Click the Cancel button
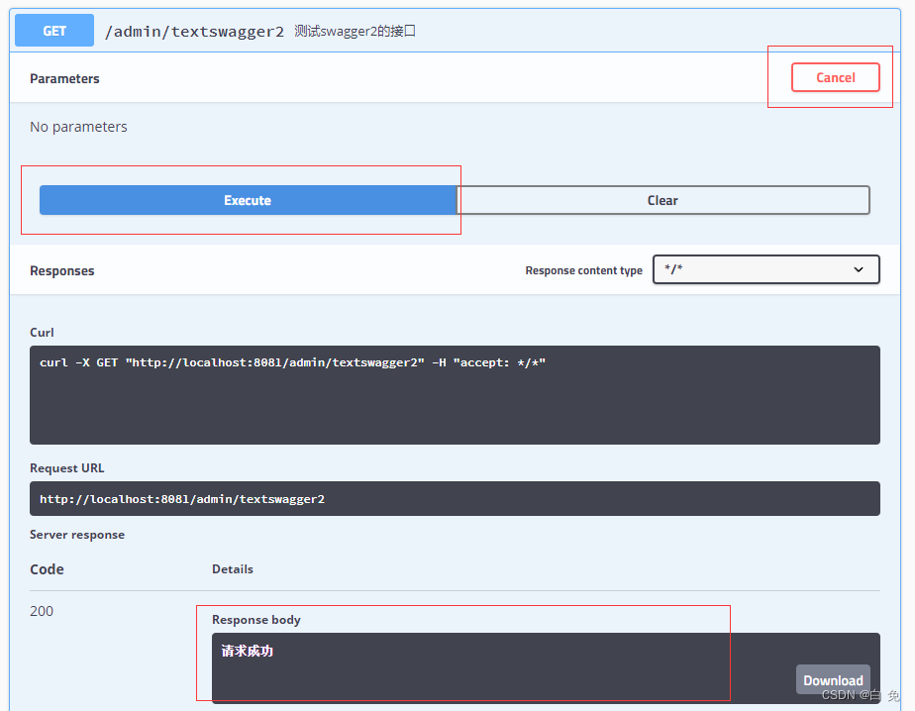 (x=835, y=77)
